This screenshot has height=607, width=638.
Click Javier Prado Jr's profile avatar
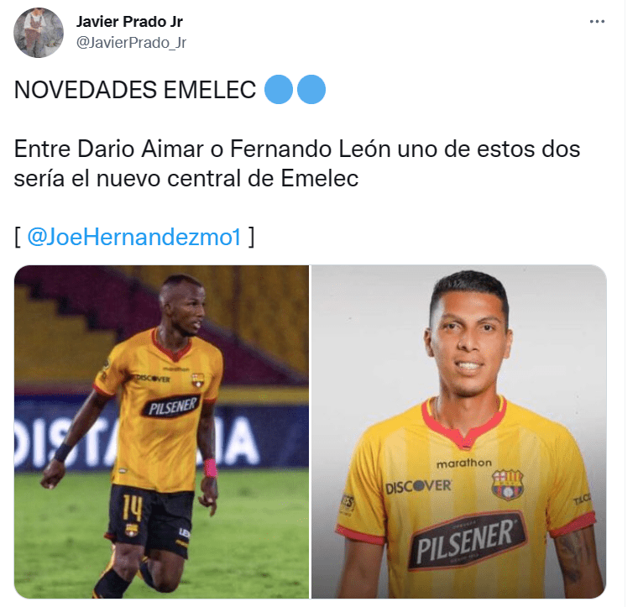(39, 33)
